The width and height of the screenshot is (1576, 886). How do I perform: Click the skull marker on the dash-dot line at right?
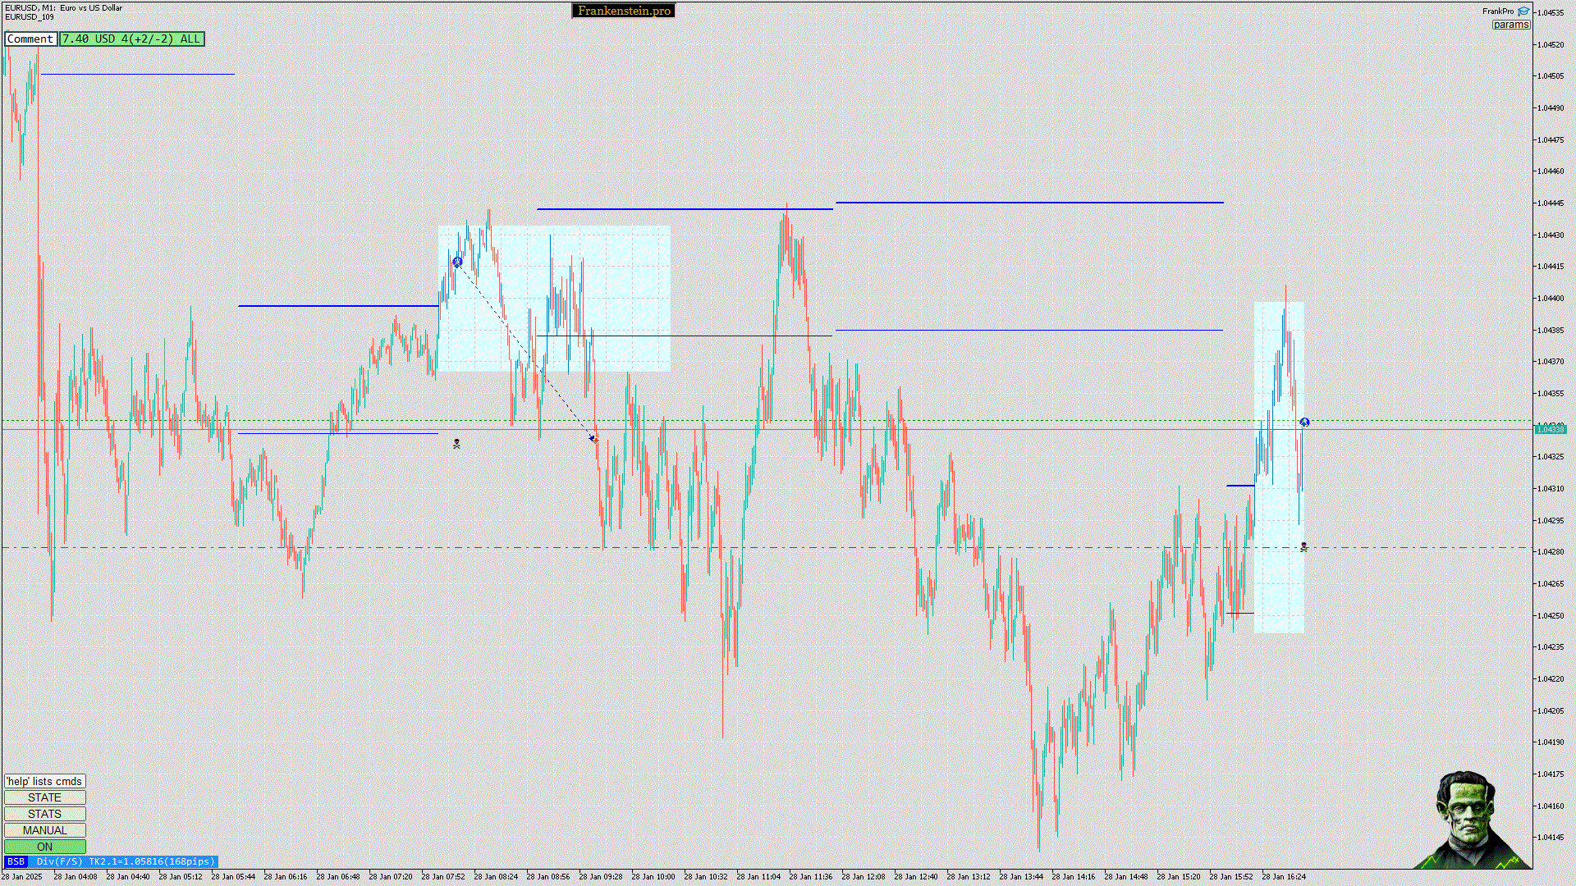click(x=1303, y=546)
